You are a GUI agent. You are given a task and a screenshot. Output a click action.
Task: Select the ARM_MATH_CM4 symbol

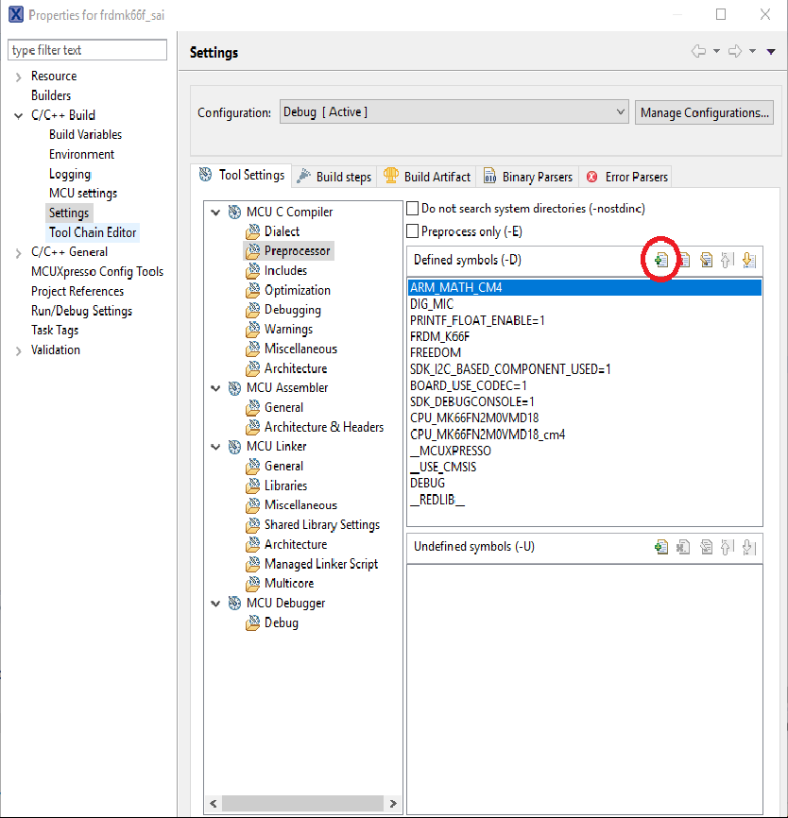pos(585,287)
